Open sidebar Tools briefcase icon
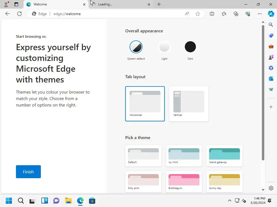 tap(271, 46)
